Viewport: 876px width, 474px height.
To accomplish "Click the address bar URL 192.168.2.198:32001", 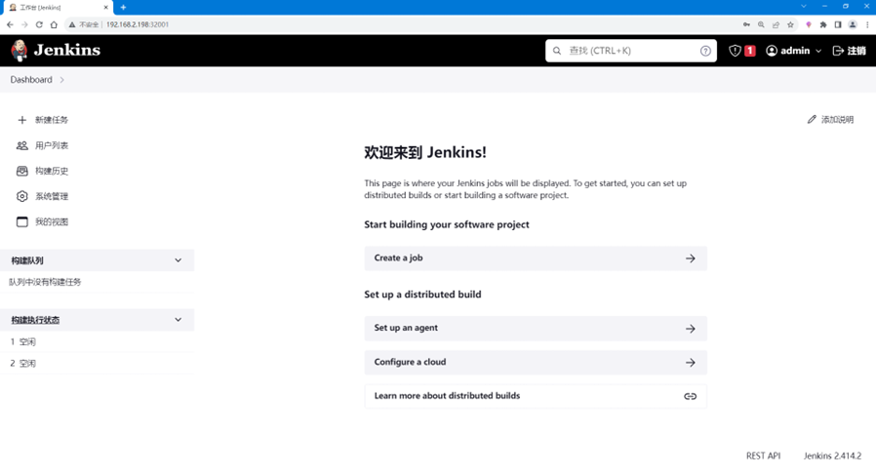I will (x=138, y=24).
